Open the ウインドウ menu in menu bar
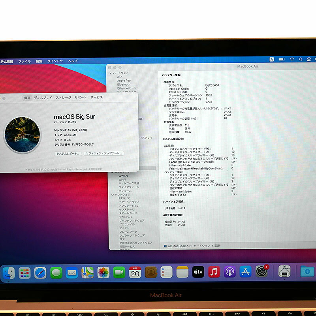Image resolution: width=316 pixels, height=316 pixels. [55, 61]
